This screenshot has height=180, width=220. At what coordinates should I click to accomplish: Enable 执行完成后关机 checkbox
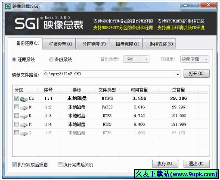(x=60, y=164)
